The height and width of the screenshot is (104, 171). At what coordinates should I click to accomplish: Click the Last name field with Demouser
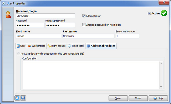click(x=88, y=36)
